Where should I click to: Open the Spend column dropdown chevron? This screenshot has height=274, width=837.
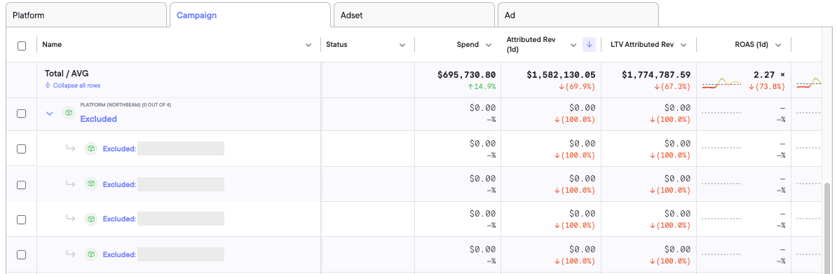coord(489,46)
